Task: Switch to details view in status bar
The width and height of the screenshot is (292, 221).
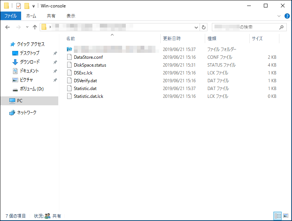Action: click(278, 216)
